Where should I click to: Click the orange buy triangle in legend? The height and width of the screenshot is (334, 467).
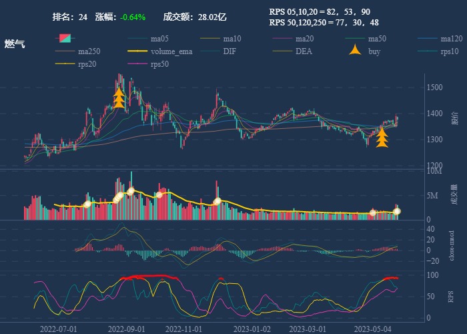point(356,51)
